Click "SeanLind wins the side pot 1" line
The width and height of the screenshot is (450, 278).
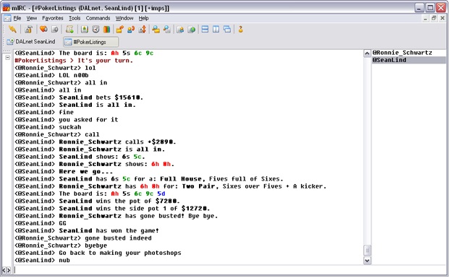click(135, 209)
